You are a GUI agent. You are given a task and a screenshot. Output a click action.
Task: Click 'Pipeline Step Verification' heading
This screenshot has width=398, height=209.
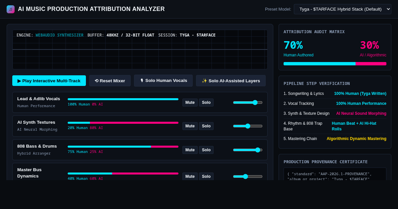pyautogui.click(x=317, y=84)
